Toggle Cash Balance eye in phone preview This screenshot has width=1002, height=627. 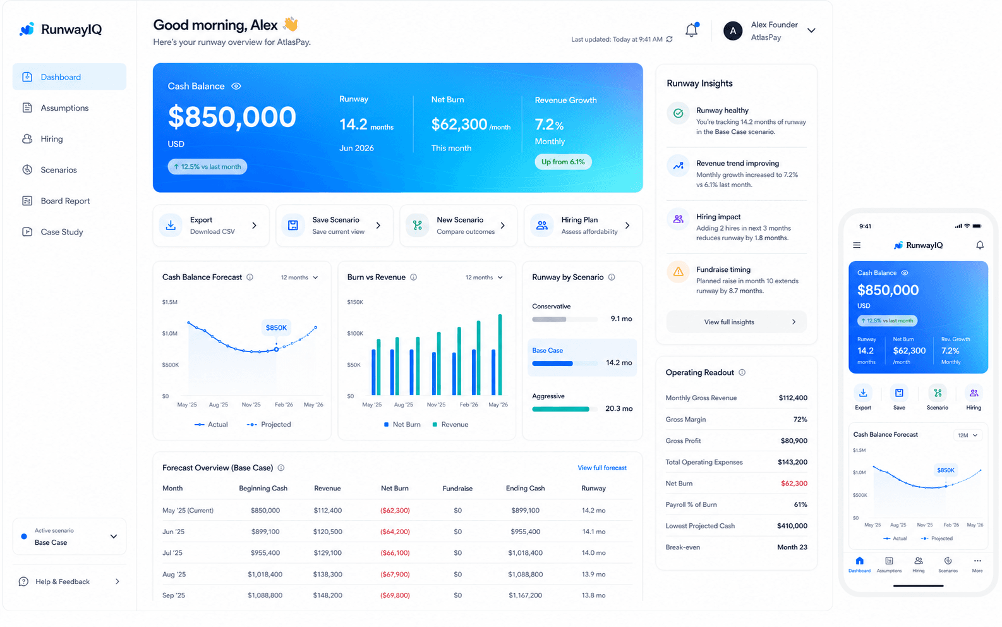pyautogui.click(x=905, y=273)
